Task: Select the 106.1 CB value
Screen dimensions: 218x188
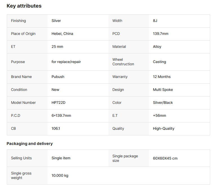Action: [x=56, y=129]
